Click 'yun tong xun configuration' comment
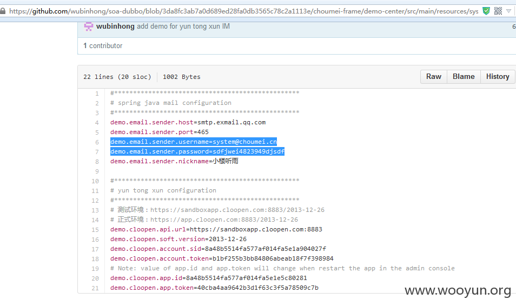The height and width of the screenshot is (306, 516). [x=163, y=190]
